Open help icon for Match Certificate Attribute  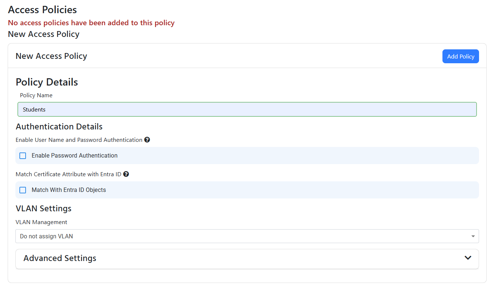(x=126, y=174)
